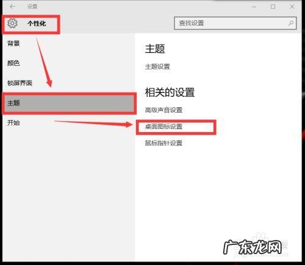
Task: Open the 背景 section
Action: tap(13, 43)
